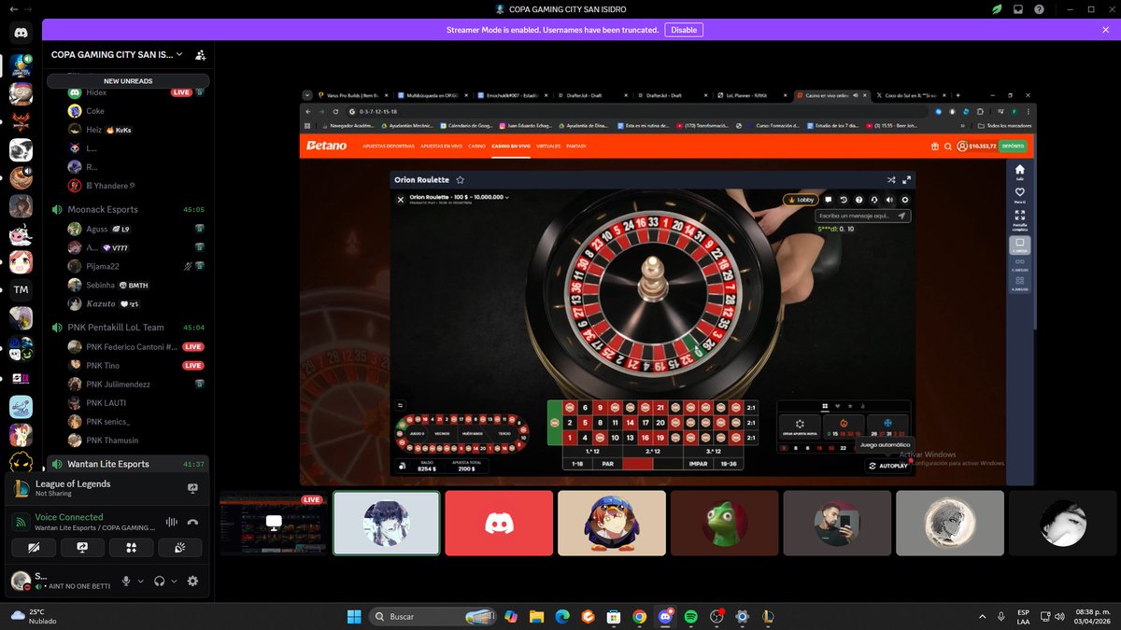Open the TM server icon
Screen dimensions: 1121x630
coord(21,289)
